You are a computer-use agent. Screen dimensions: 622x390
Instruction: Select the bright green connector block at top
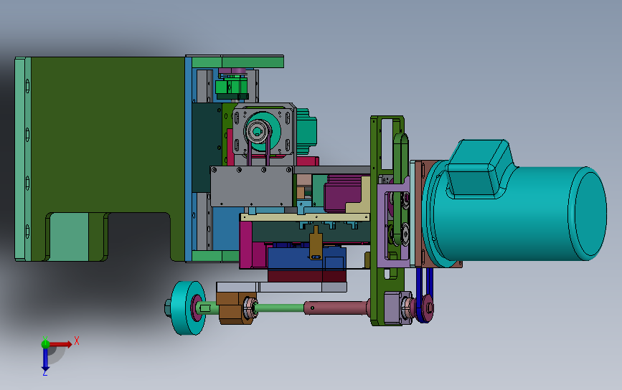click(x=232, y=87)
